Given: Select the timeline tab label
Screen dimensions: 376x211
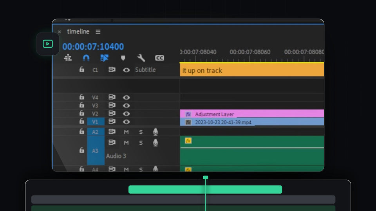Looking at the screenshot, I should 78,31.
